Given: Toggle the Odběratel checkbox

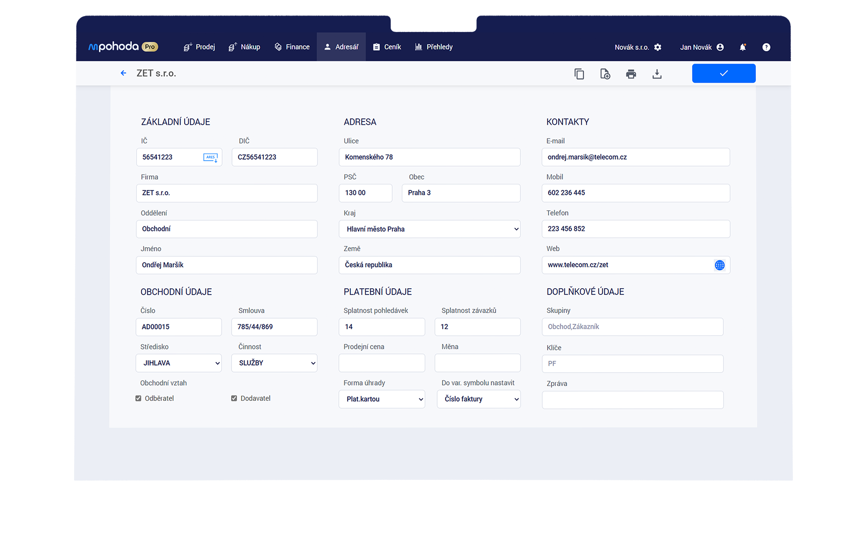Looking at the screenshot, I should (x=139, y=398).
